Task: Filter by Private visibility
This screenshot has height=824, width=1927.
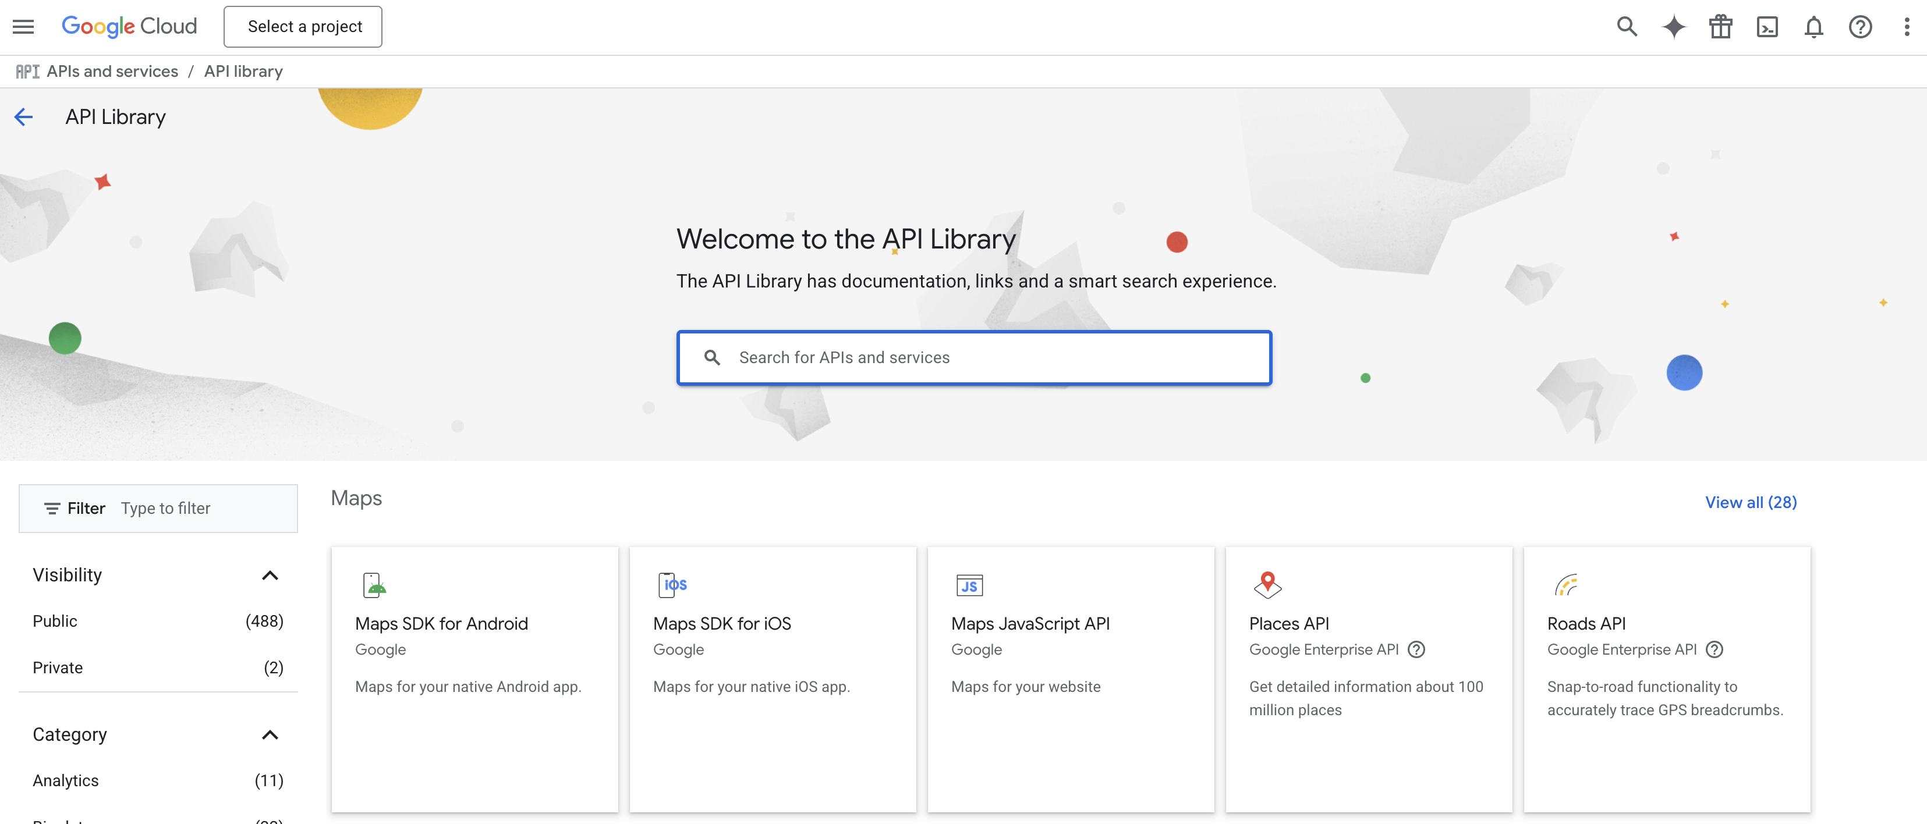Action: click(x=158, y=667)
